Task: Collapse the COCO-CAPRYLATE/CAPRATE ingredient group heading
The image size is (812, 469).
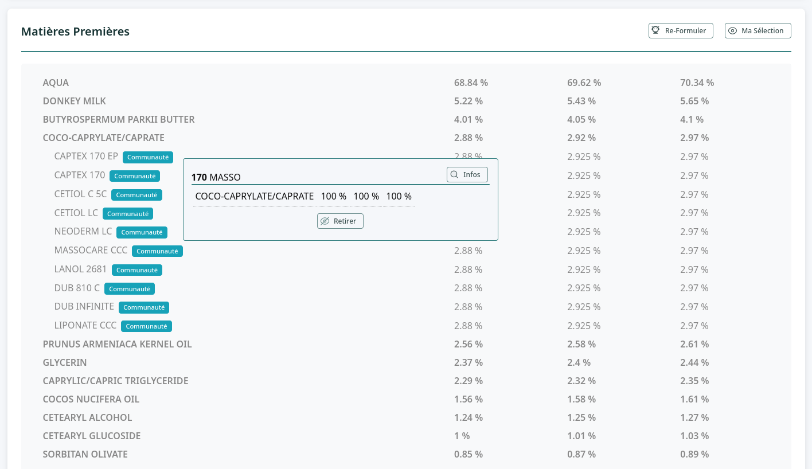Action: click(x=104, y=138)
